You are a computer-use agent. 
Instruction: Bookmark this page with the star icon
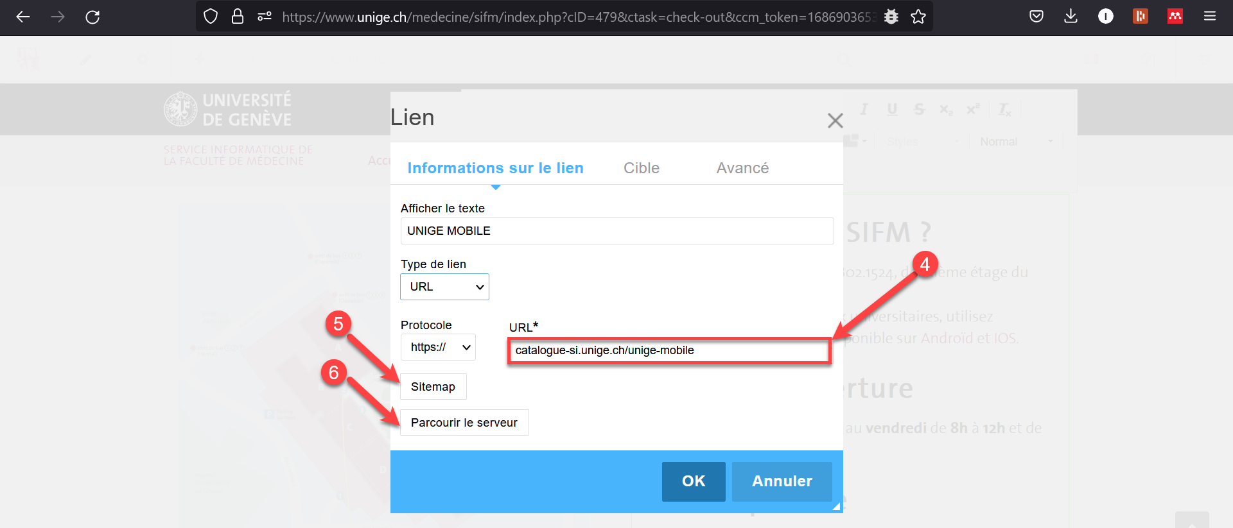(x=918, y=17)
